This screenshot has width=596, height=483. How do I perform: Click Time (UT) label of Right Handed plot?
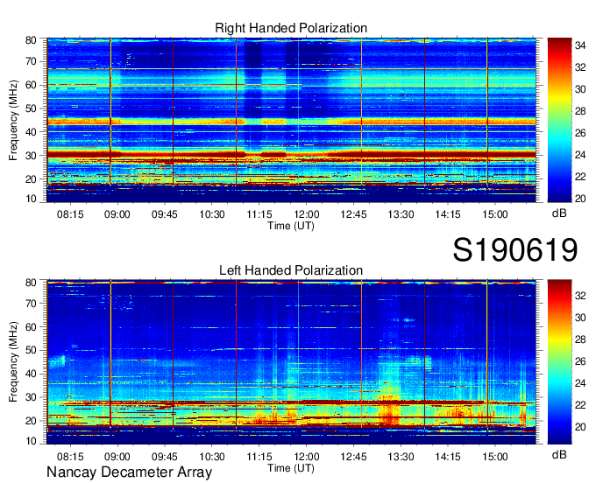291,226
